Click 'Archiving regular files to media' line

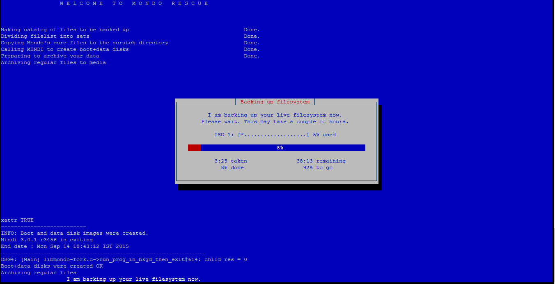coord(53,62)
